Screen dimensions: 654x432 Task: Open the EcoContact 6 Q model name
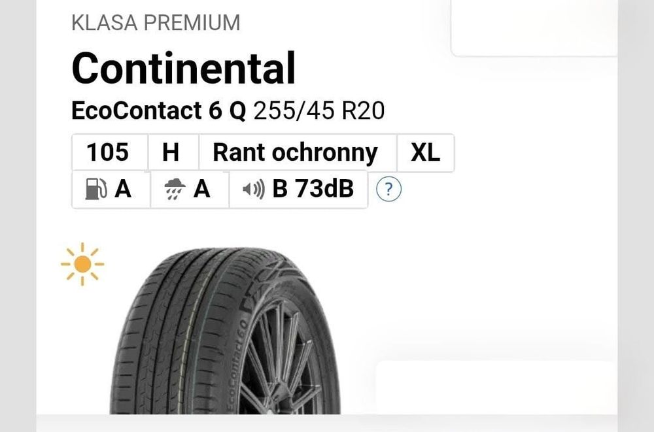pyautogui.click(x=159, y=111)
